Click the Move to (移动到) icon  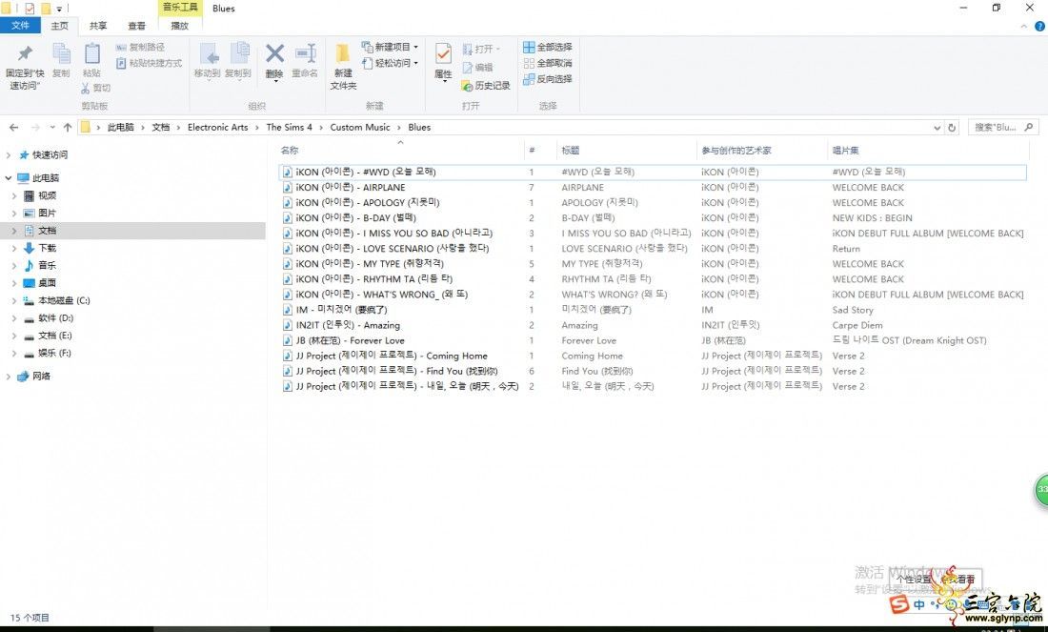coord(208,53)
